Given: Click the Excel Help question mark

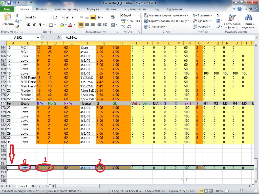Looking at the screenshot, I should pyautogui.click(x=240, y=9).
